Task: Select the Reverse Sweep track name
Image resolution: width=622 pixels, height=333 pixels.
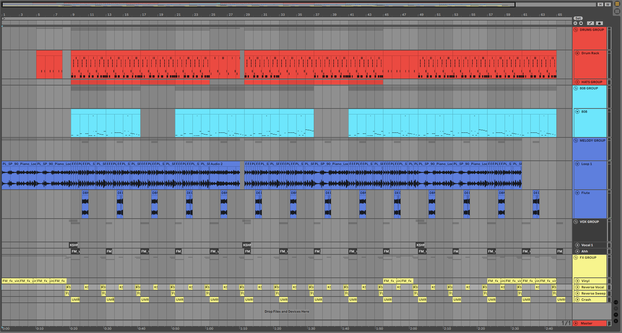Action: (593, 293)
